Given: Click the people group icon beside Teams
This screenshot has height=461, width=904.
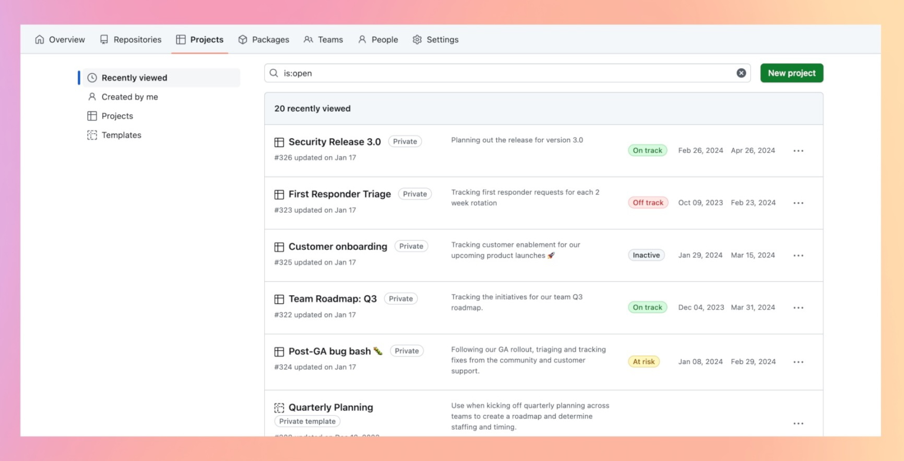Looking at the screenshot, I should pos(308,39).
